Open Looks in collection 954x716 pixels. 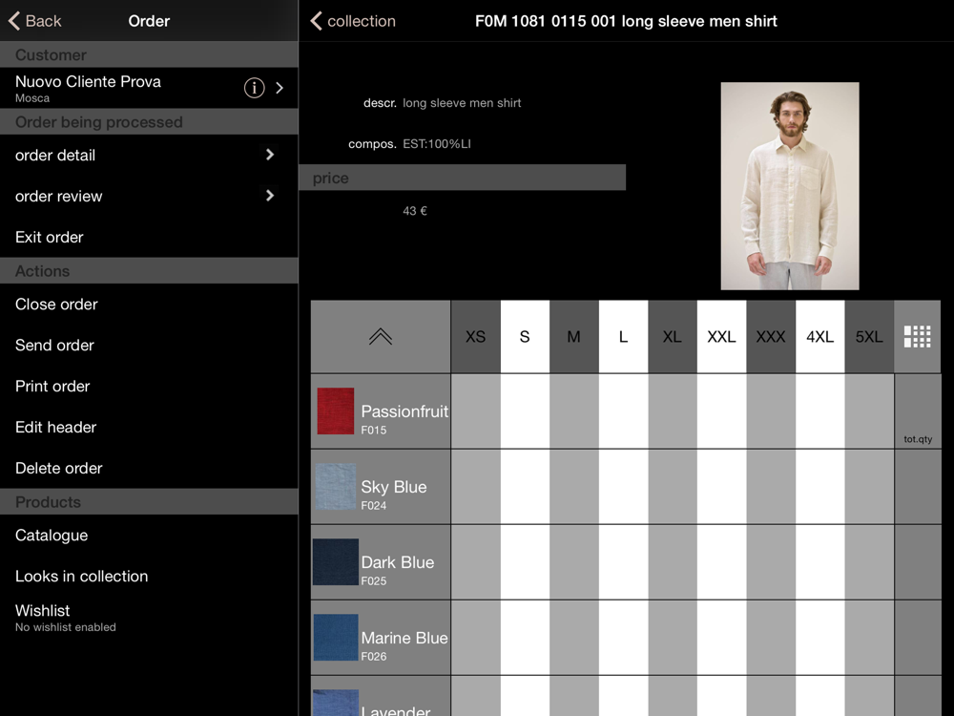(149, 576)
